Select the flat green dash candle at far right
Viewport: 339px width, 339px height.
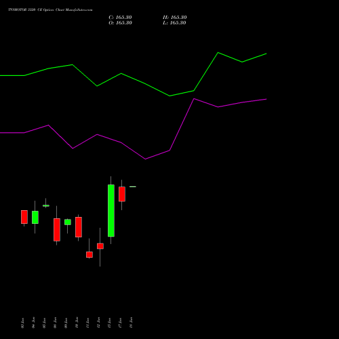[133, 186]
